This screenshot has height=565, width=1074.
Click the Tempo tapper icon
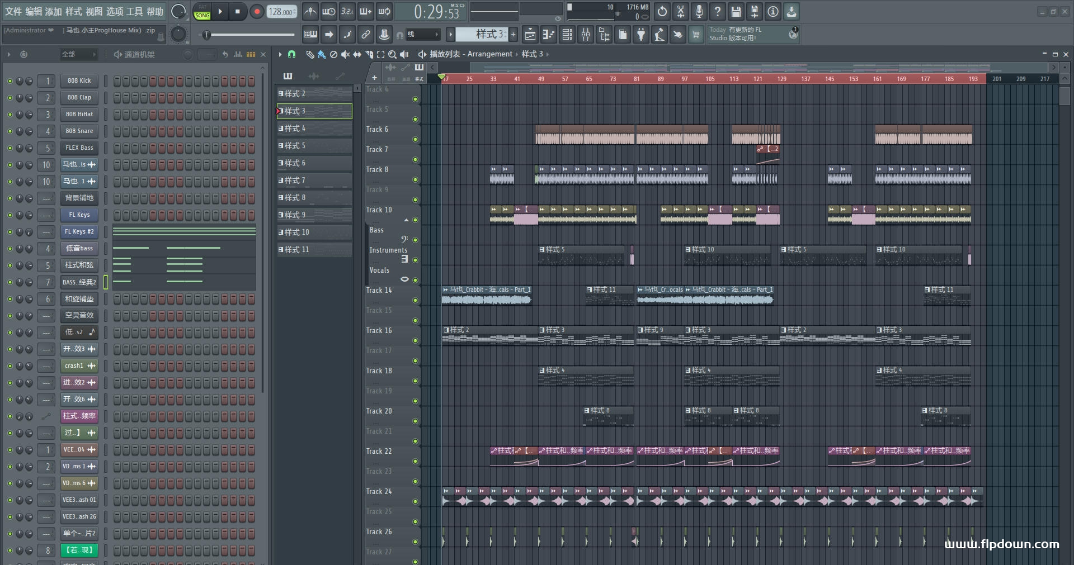tap(660, 35)
